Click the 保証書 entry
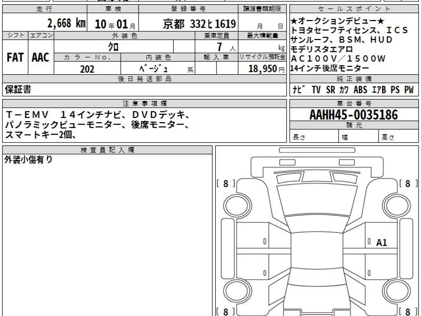This screenshot has width=421, height=316. (x=18, y=90)
